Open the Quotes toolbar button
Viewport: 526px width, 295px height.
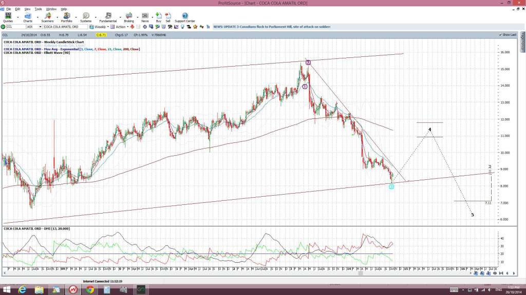point(8,17)
